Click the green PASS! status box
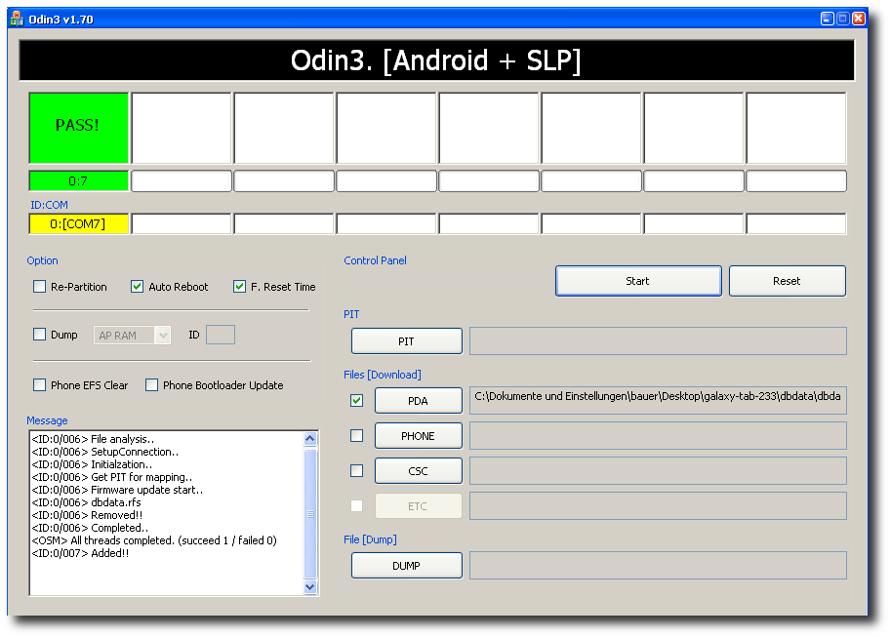This screenshot has height=638, width=891. coord(78,128)
